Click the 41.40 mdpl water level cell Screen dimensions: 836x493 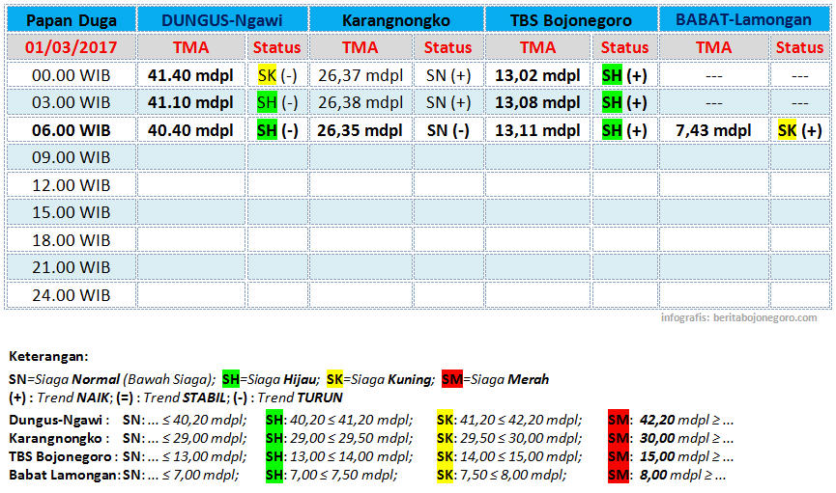(x=190, y=74)
